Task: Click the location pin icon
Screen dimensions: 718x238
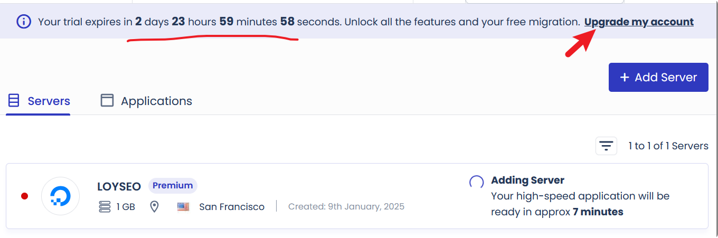Action: point(154,207)
